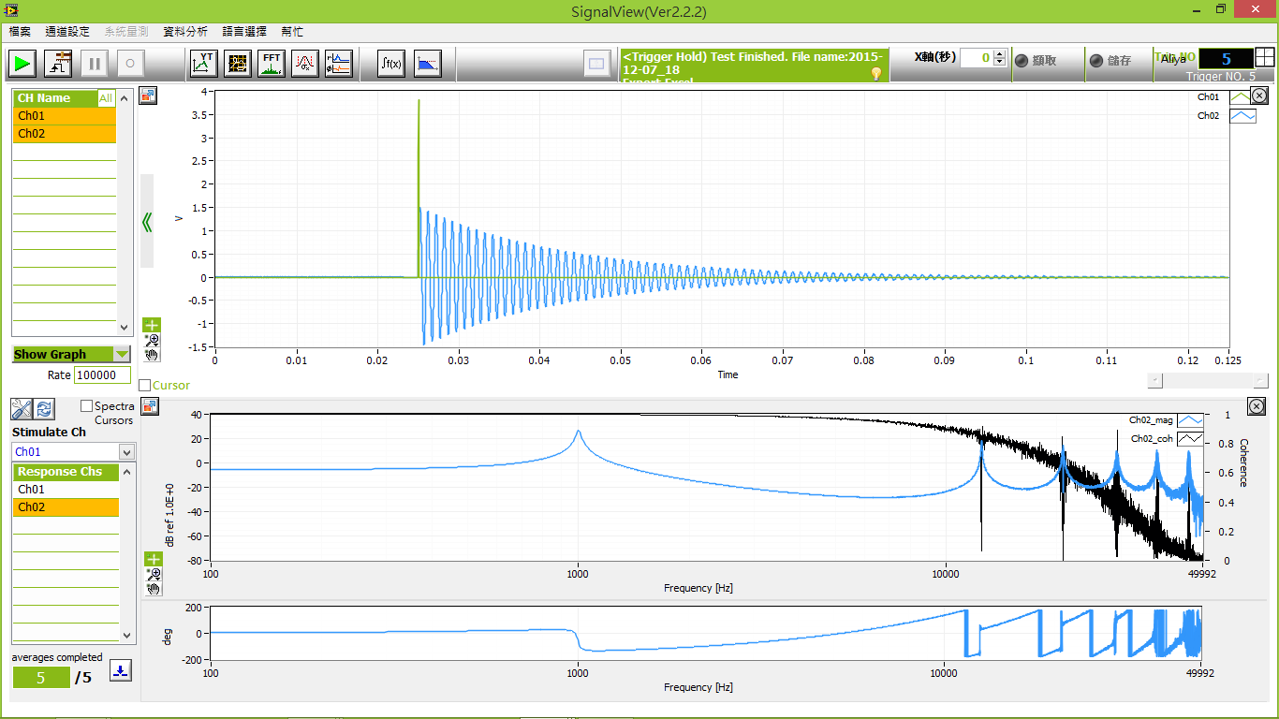Click the averages completed value field
The width and height of the screenshot is (1279, 719).
coord(40,678)
